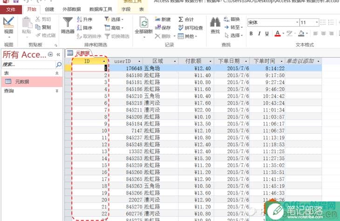Apply right text alignment
This screenshot has height=221, width=340.
click(x=331, y=33)
